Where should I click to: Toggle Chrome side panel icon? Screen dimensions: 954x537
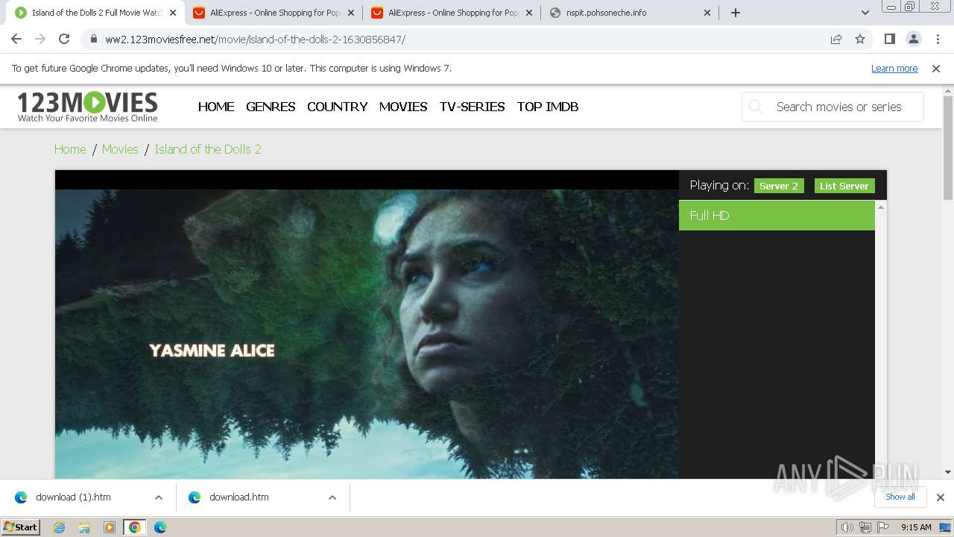point(889,39)
